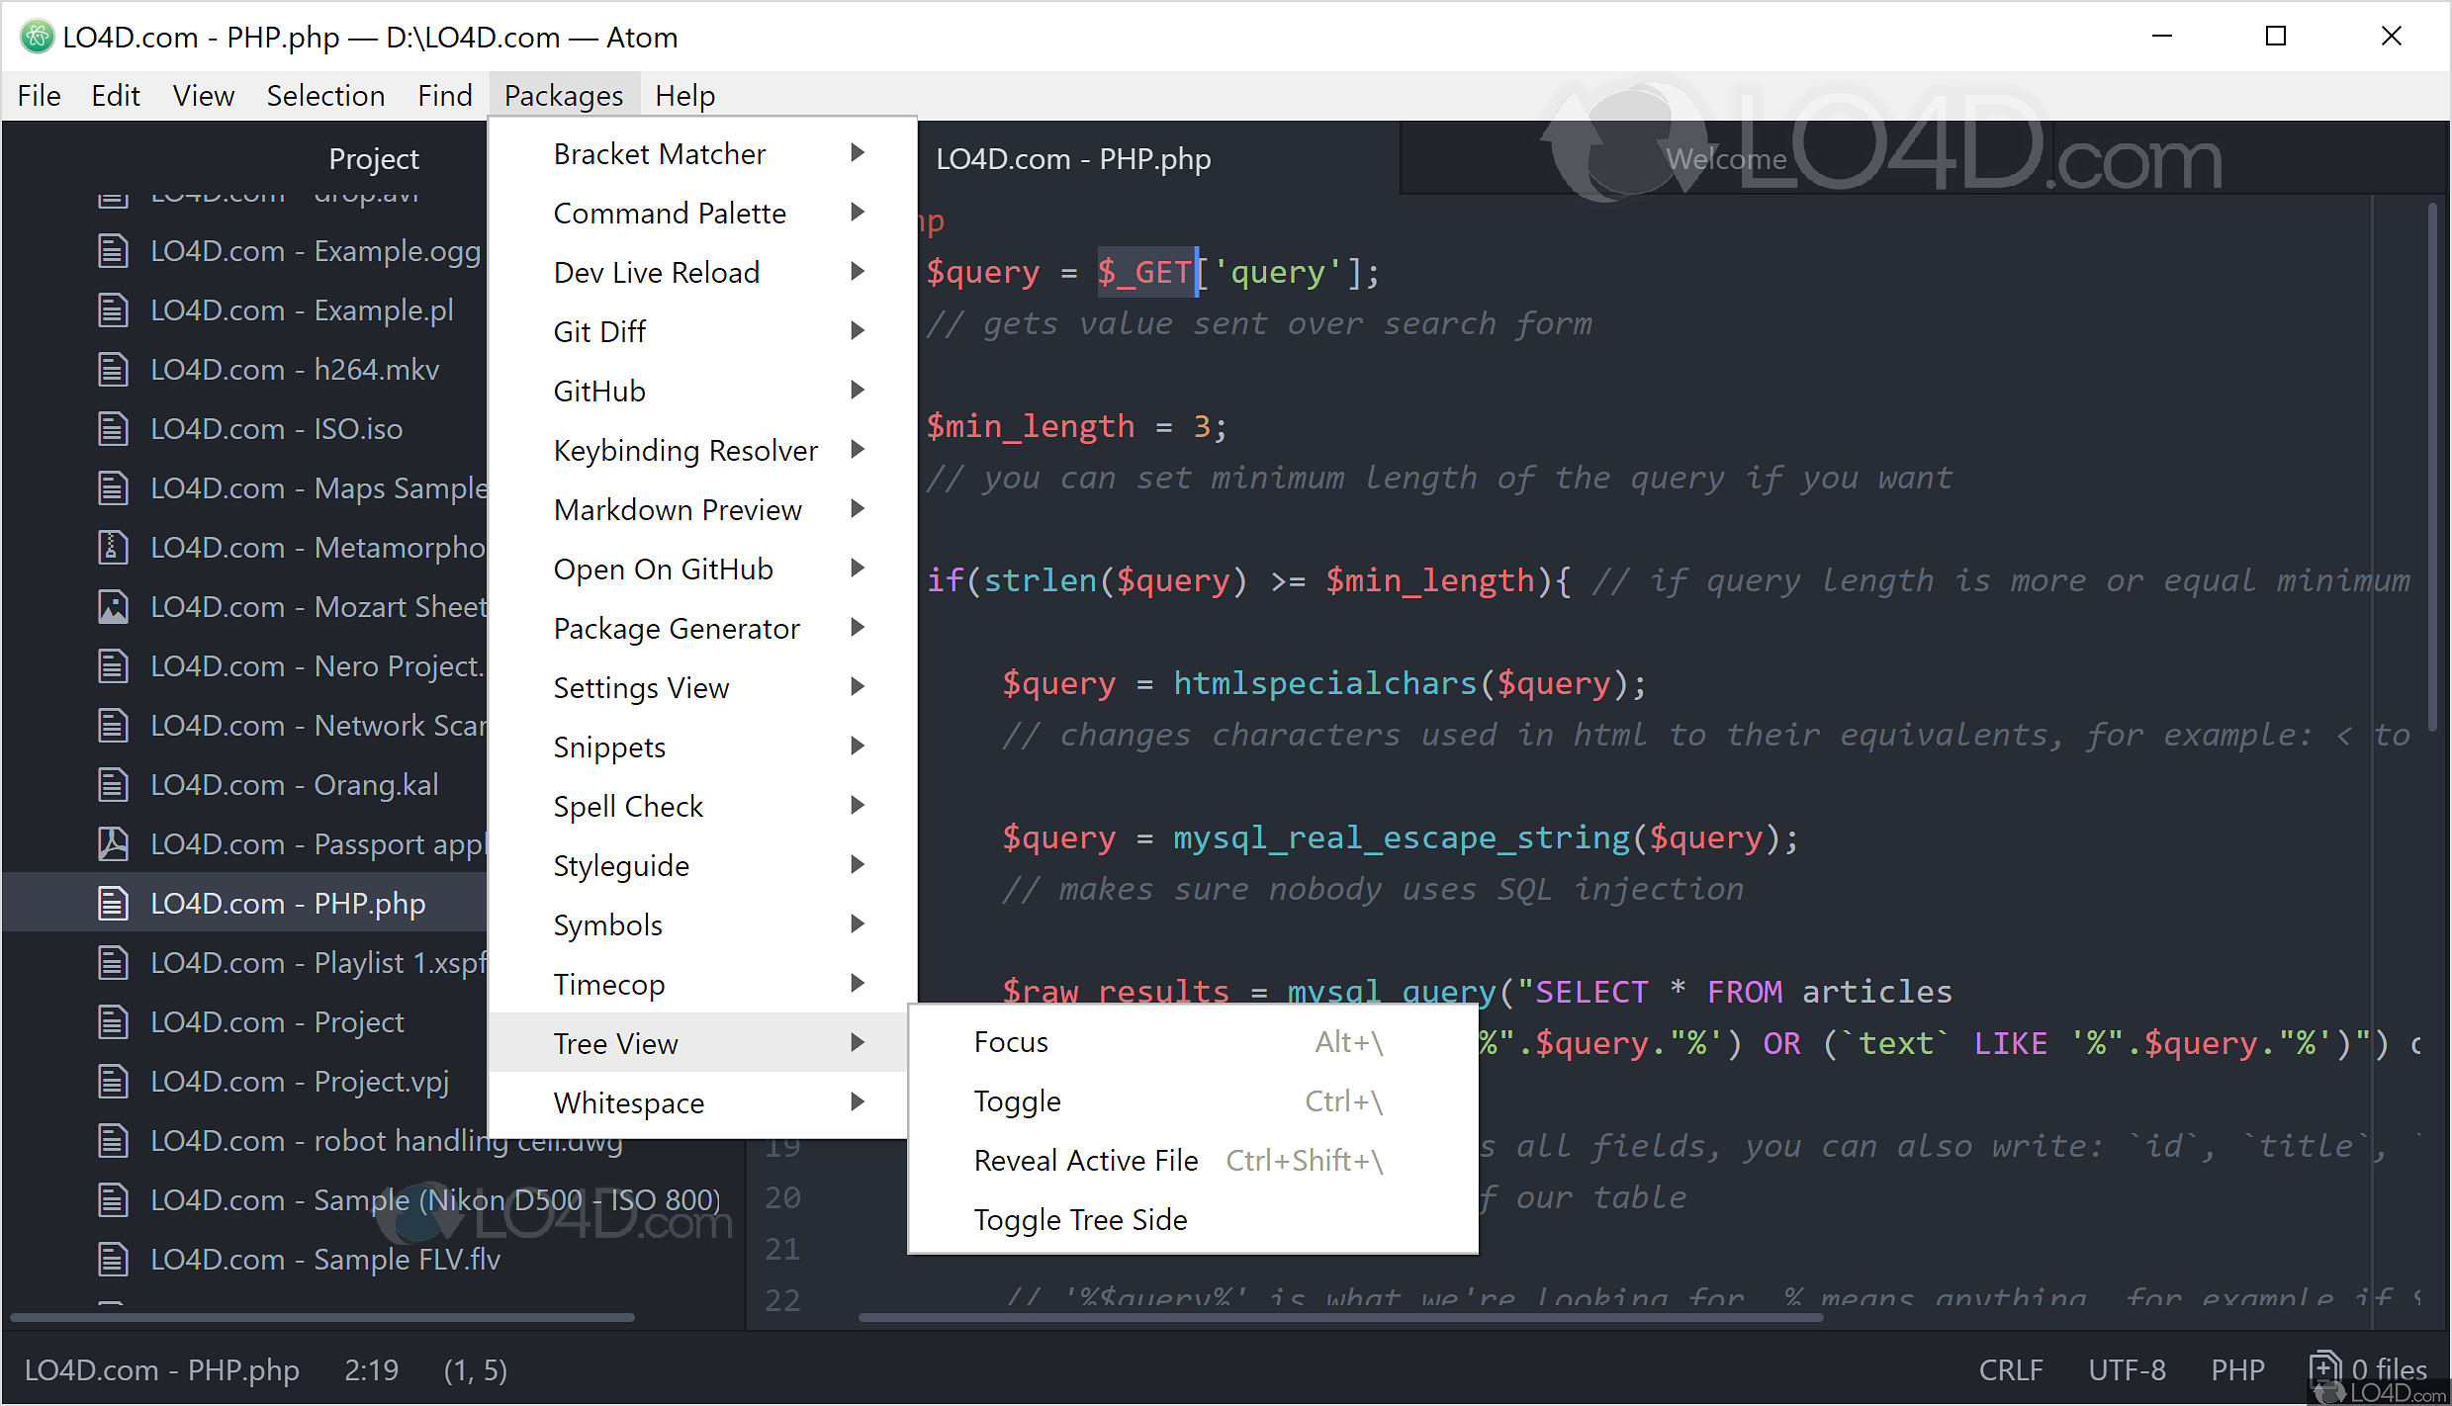
Task: Click the editor horizontal scrollbar
Action: pos(1340,1317)
